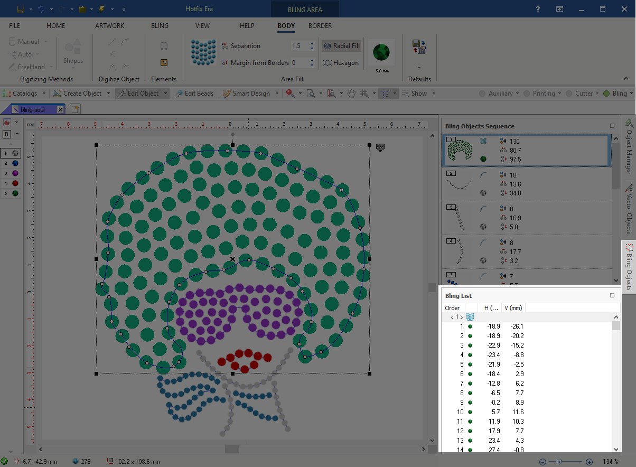This screenshot has width=636, height=467.
Task: Click the 5.0 mm green bead preview
Action: point(381,52)
